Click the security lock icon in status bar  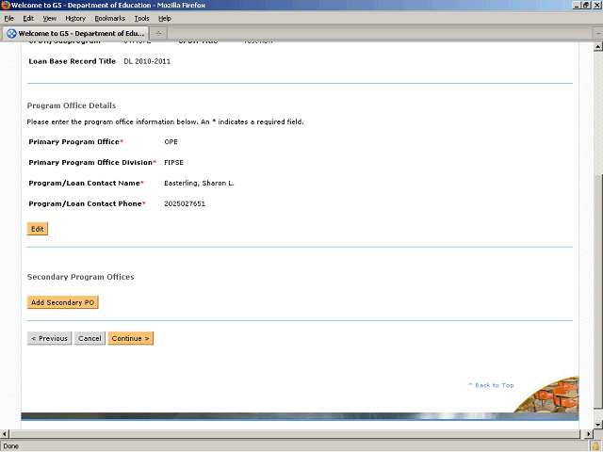(x=596, y=446)
